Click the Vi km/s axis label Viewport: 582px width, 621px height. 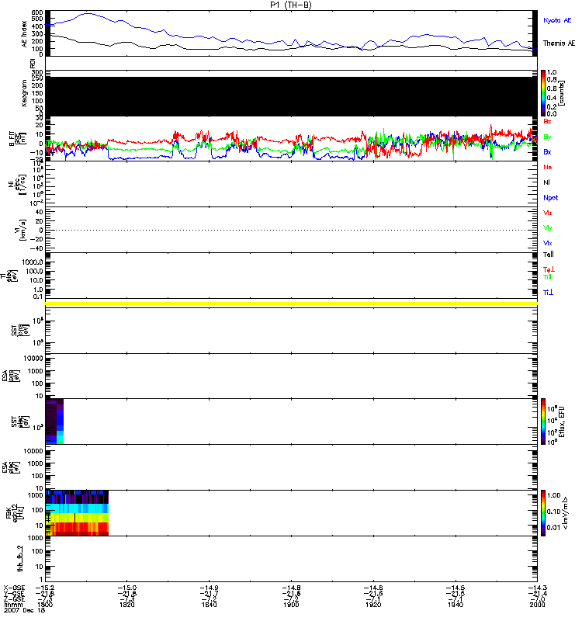20,230
